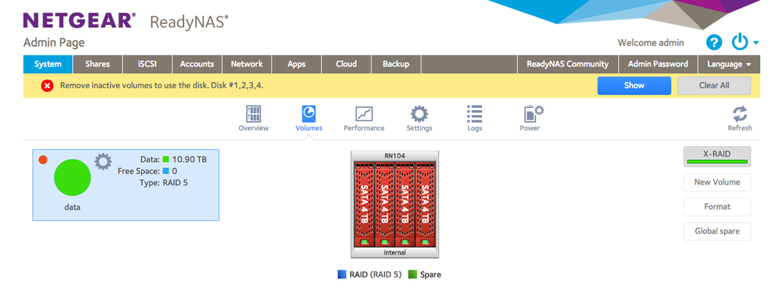Select the Volumes pie chart icon
Viewport: 783px width, 300px height.
tap(309, 114)
